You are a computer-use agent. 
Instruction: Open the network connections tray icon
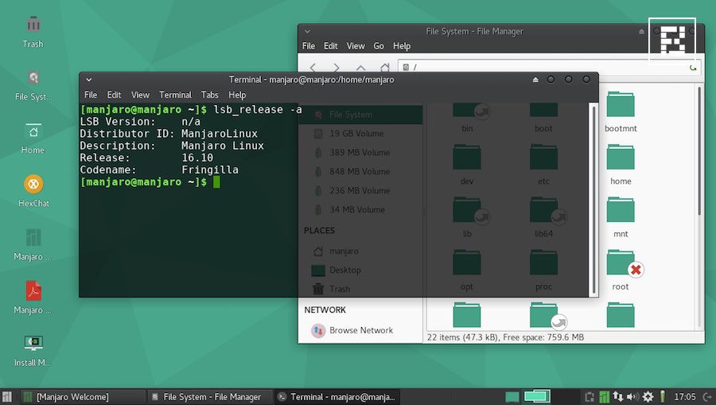pos(618,396)
